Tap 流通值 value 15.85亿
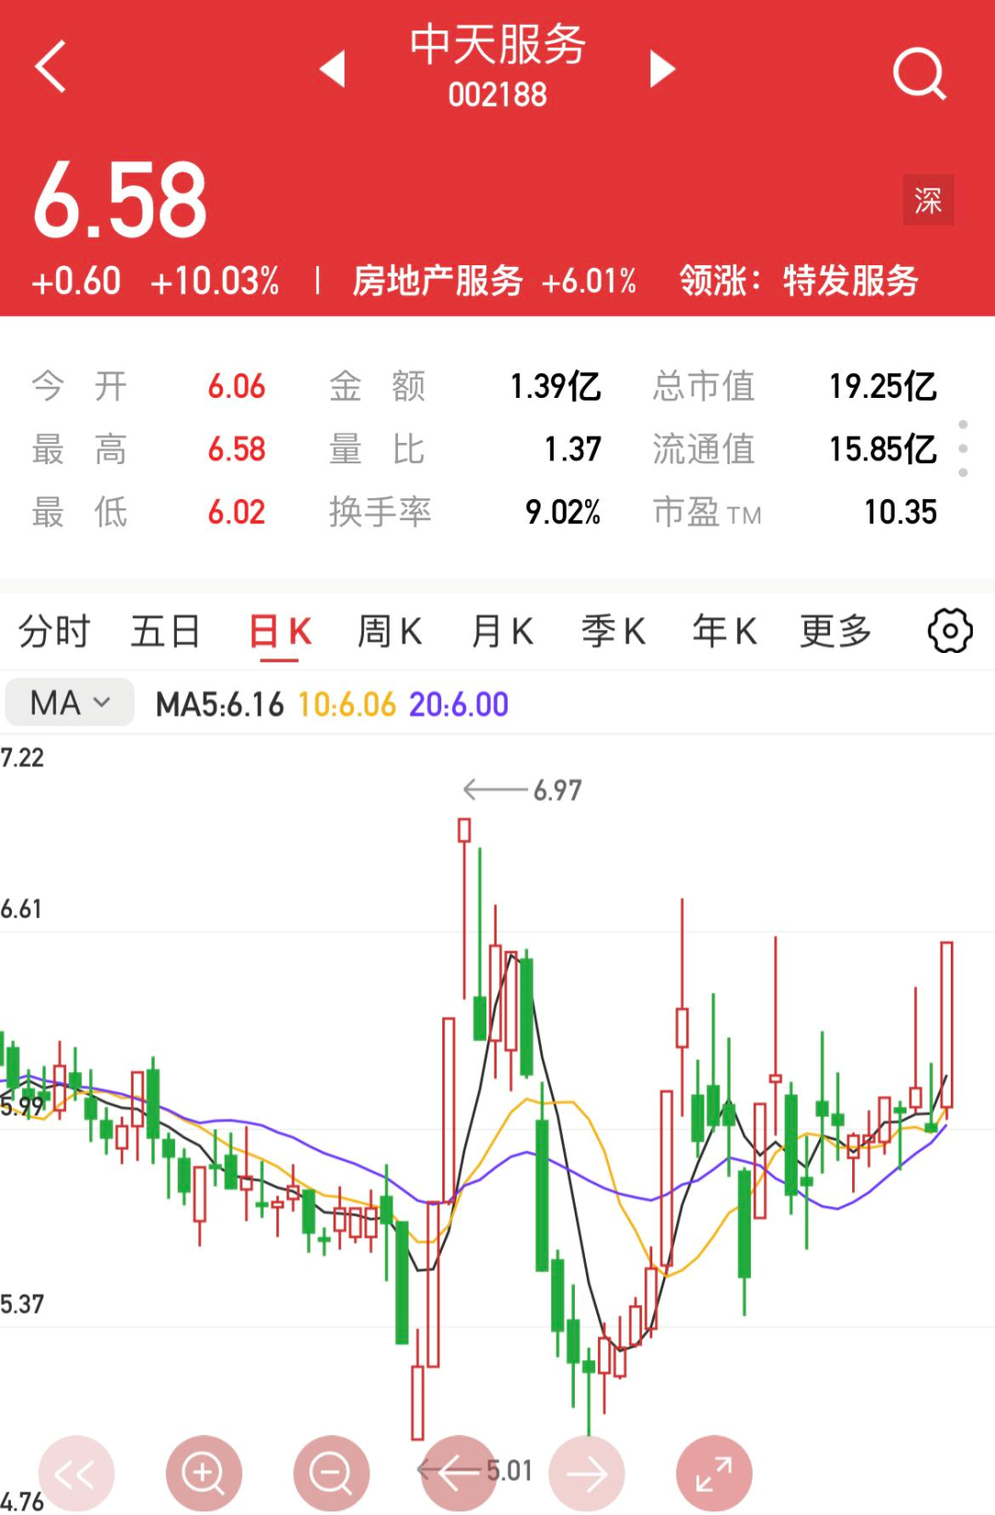Viewport: 995px width, 1515px height. click(x=883, y=449)
